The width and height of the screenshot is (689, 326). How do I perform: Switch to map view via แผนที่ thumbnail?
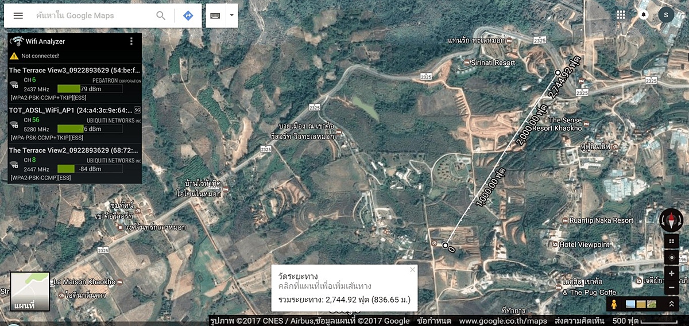[30, 292]
